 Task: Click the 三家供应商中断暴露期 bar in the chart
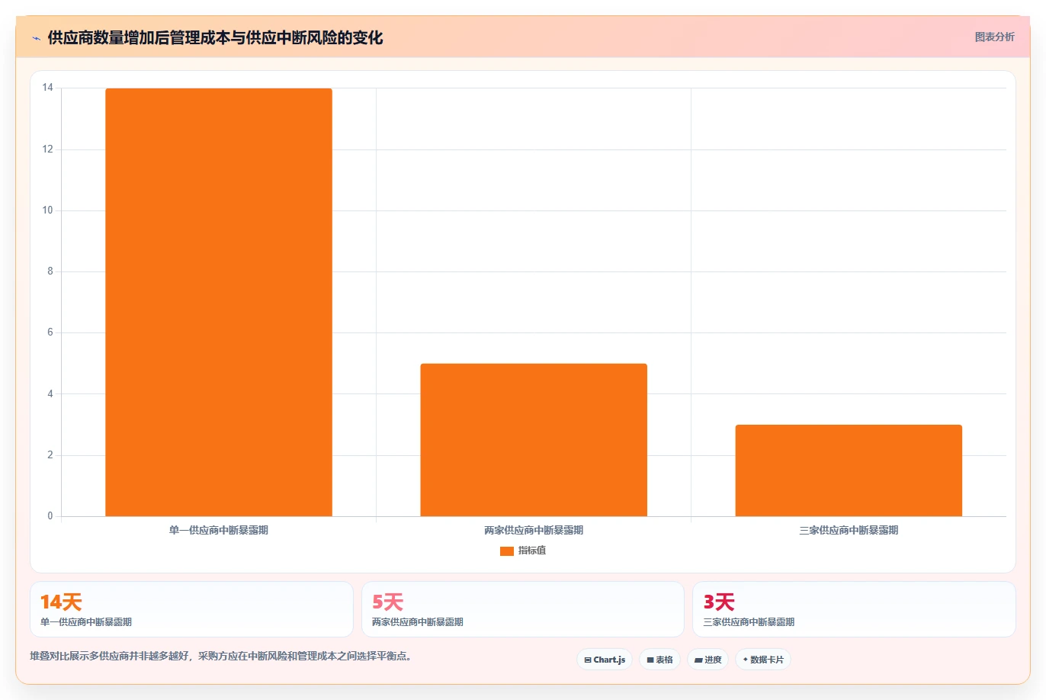tap(849, 470)
